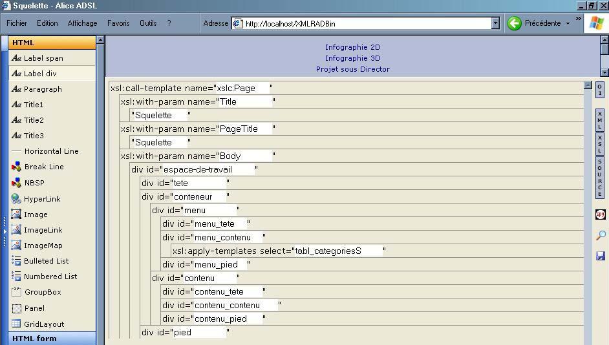The width and height of the screenshot is (609, 345).
Task: Click the magnifying glass search icon
Action: (x=600, y=236)
